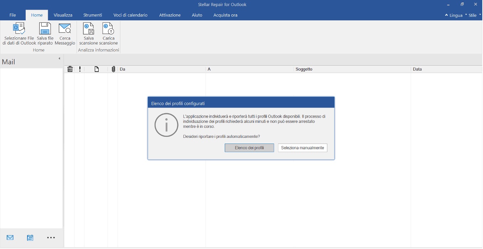Viewport: 483px width, 249px height.
Task: Click the Seleziona manualmente button
Action: (x=302, y=148)
